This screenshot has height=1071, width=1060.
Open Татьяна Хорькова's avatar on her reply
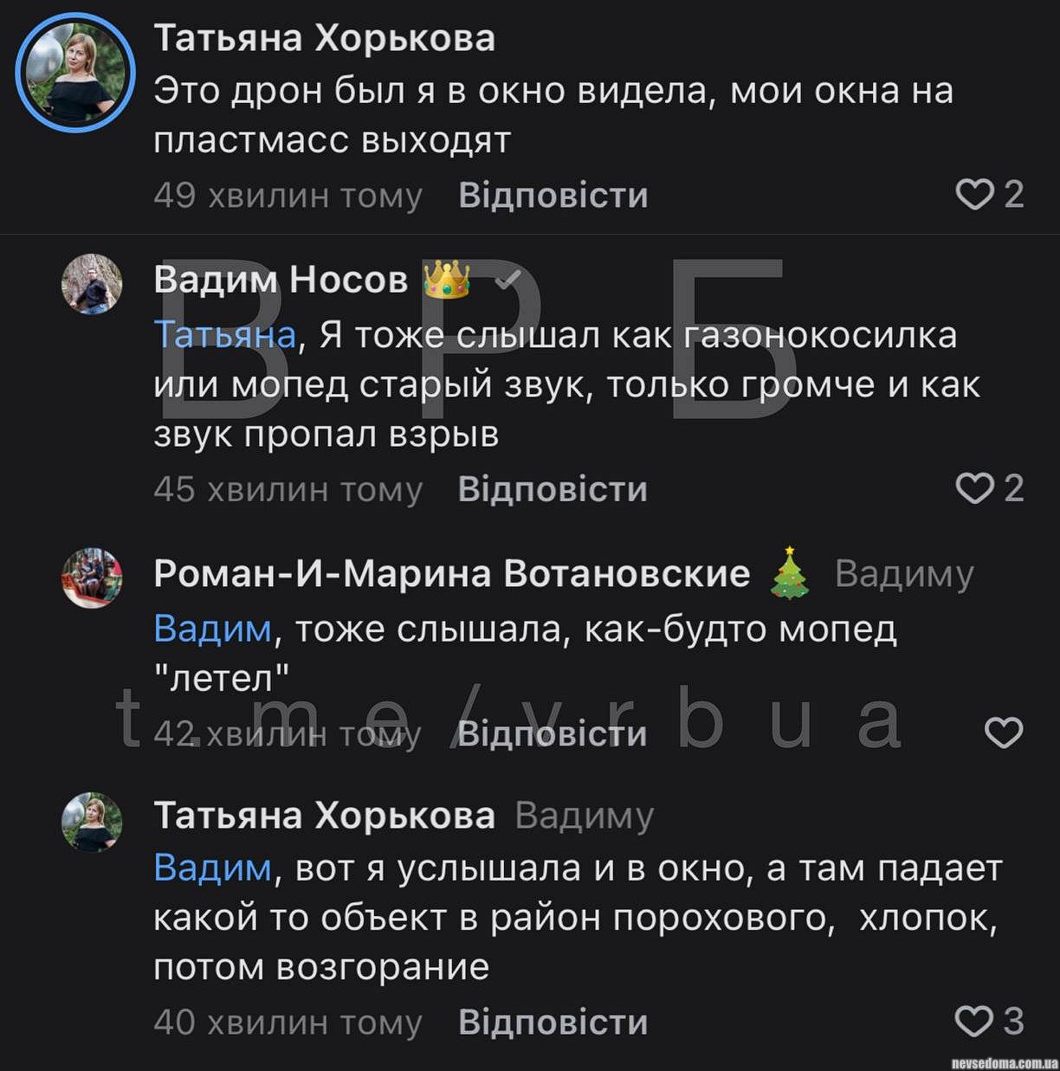(x=92, y=822)
